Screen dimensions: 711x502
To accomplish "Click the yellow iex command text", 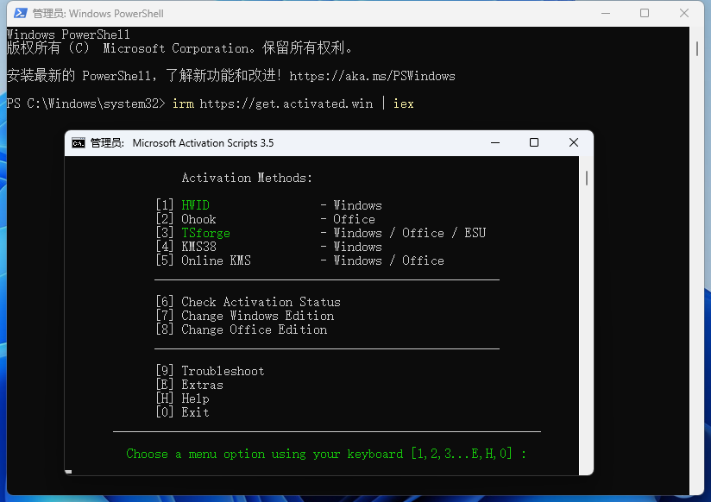I will coord(404,104).
